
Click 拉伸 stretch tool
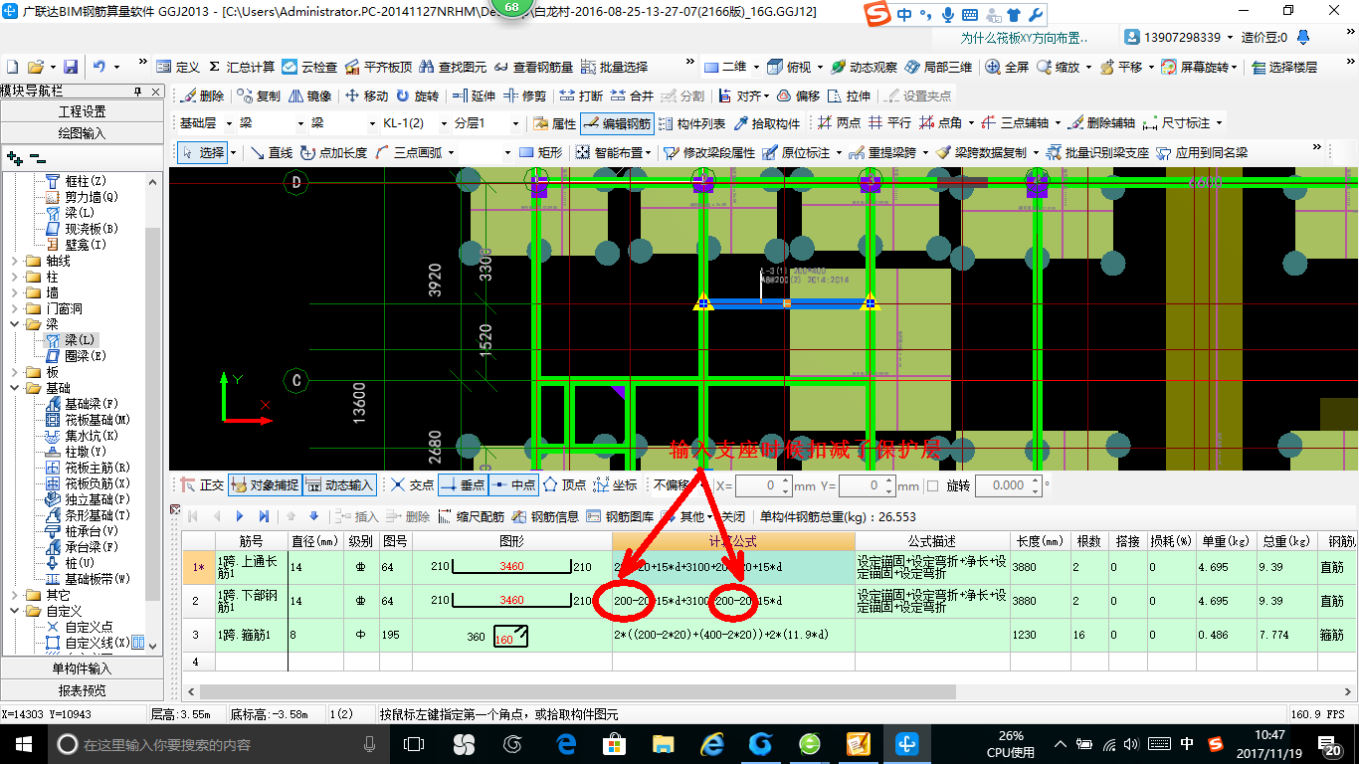point(849,95)
